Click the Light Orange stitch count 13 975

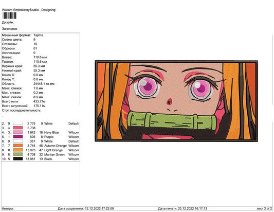pyautogui.click(x=30, y=150)
